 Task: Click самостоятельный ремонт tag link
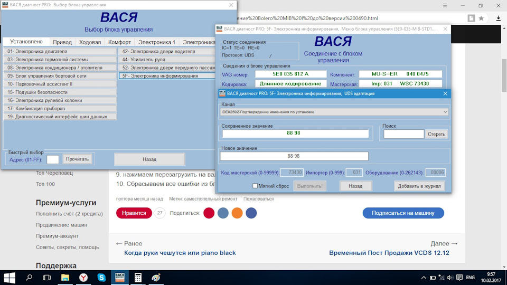211,199
